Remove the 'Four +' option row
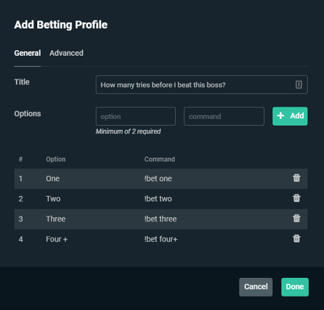The width and height of the screenshot is (324, 310). coord(297,238)
